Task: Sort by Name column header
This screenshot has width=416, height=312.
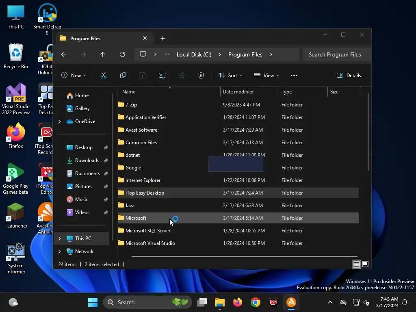Action: point(169,92)
